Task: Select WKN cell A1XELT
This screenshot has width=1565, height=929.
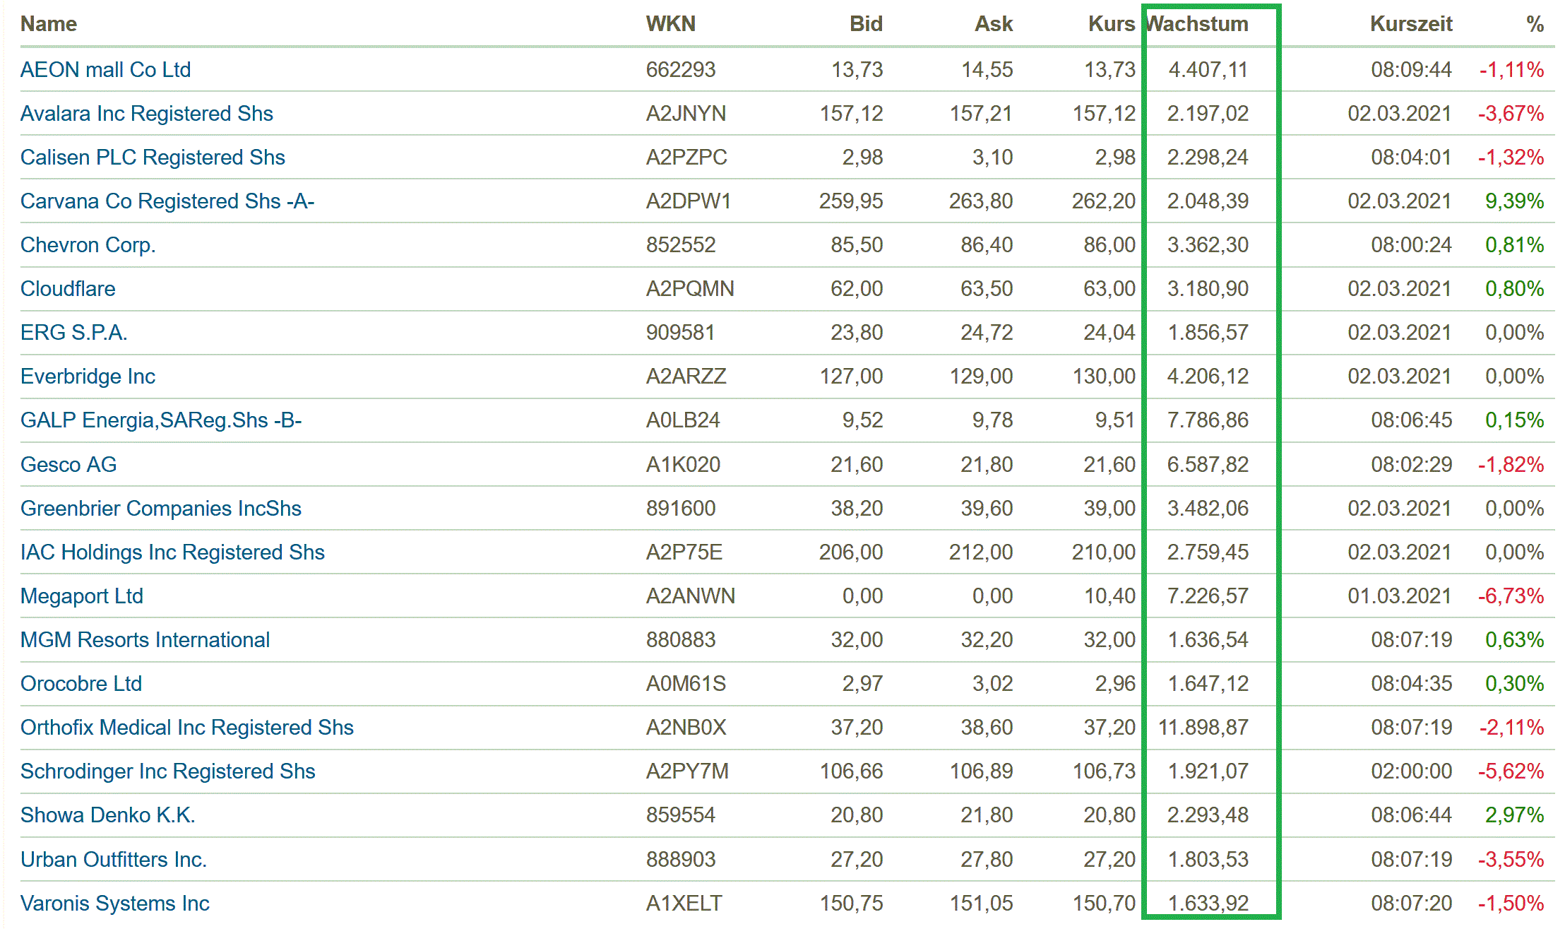Action: 684,904
